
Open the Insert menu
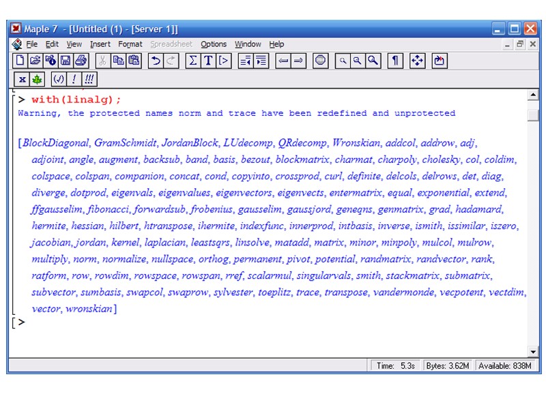[x=100, y=44]
